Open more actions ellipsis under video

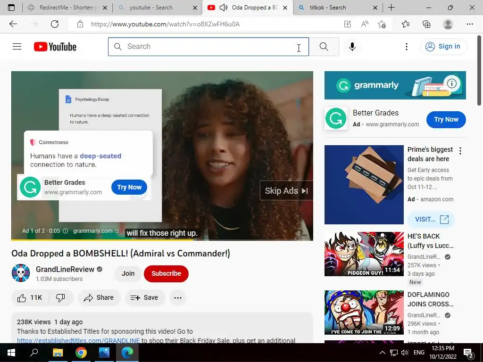pyautogui.click(x=178, y=298)
